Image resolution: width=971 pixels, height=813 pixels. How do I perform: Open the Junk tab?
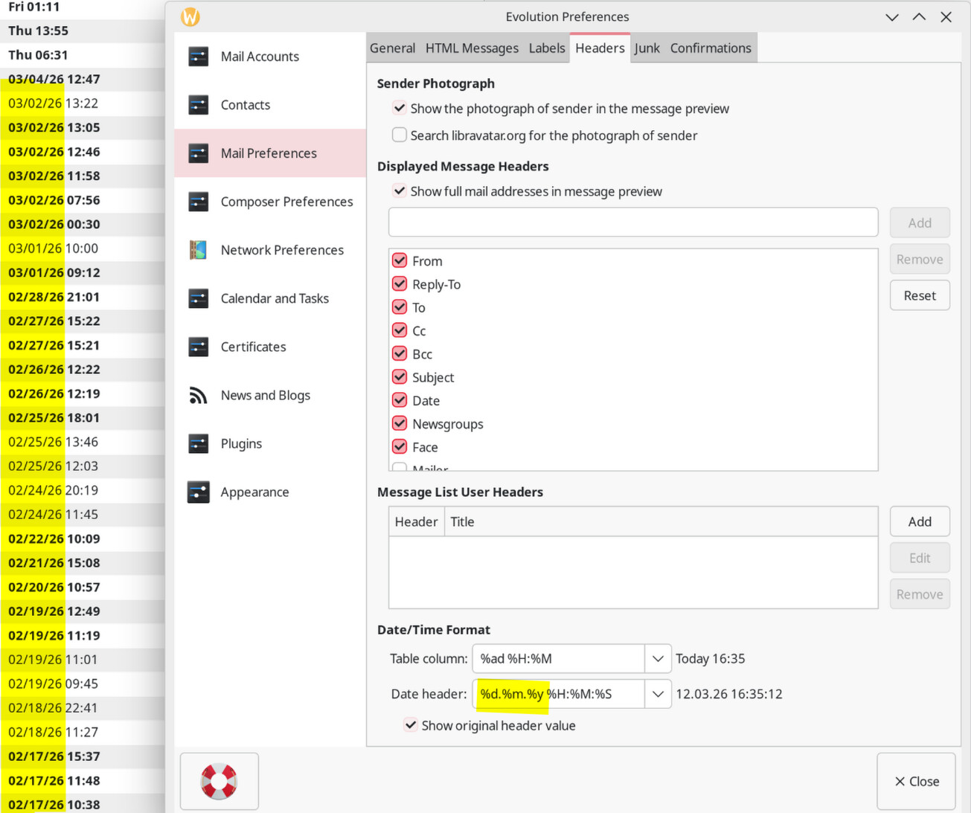[647, 48]
